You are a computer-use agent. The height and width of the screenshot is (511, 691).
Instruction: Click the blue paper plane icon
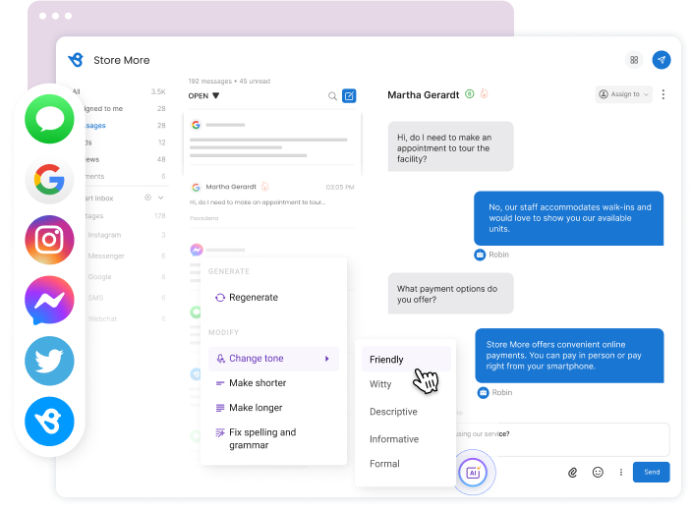(x=662, y=60)
